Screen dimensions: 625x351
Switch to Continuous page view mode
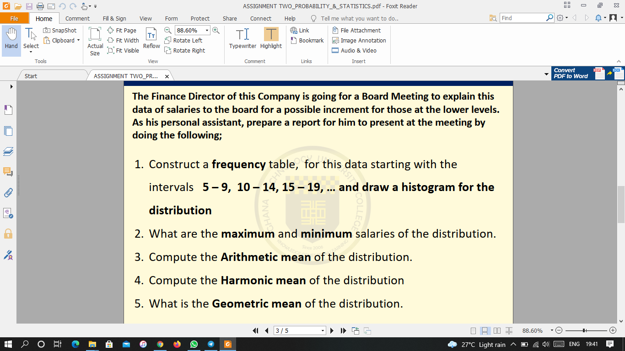click(x=485, y=330)
